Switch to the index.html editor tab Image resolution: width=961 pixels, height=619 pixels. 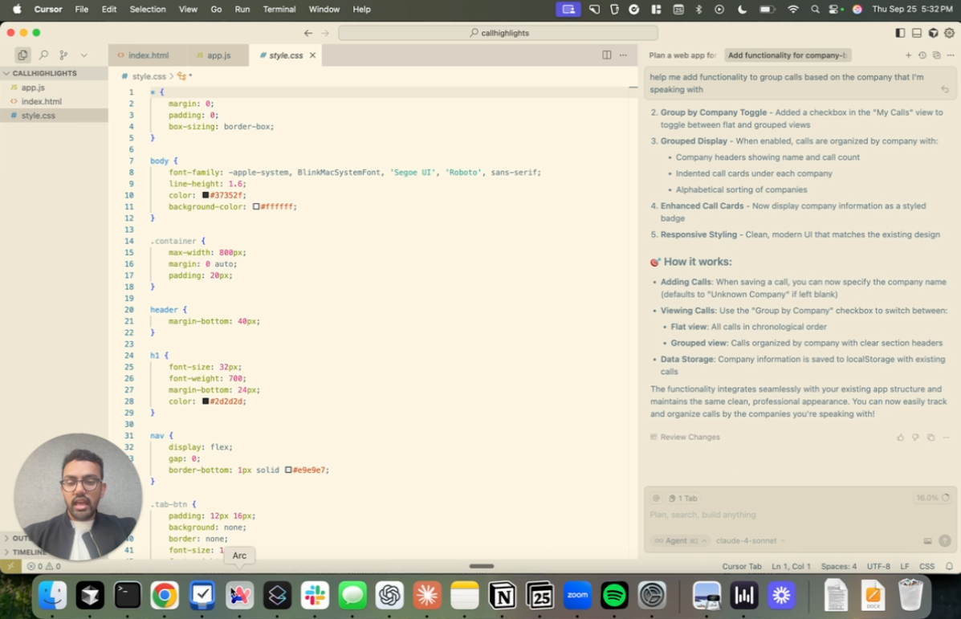[x=148, y=55]
